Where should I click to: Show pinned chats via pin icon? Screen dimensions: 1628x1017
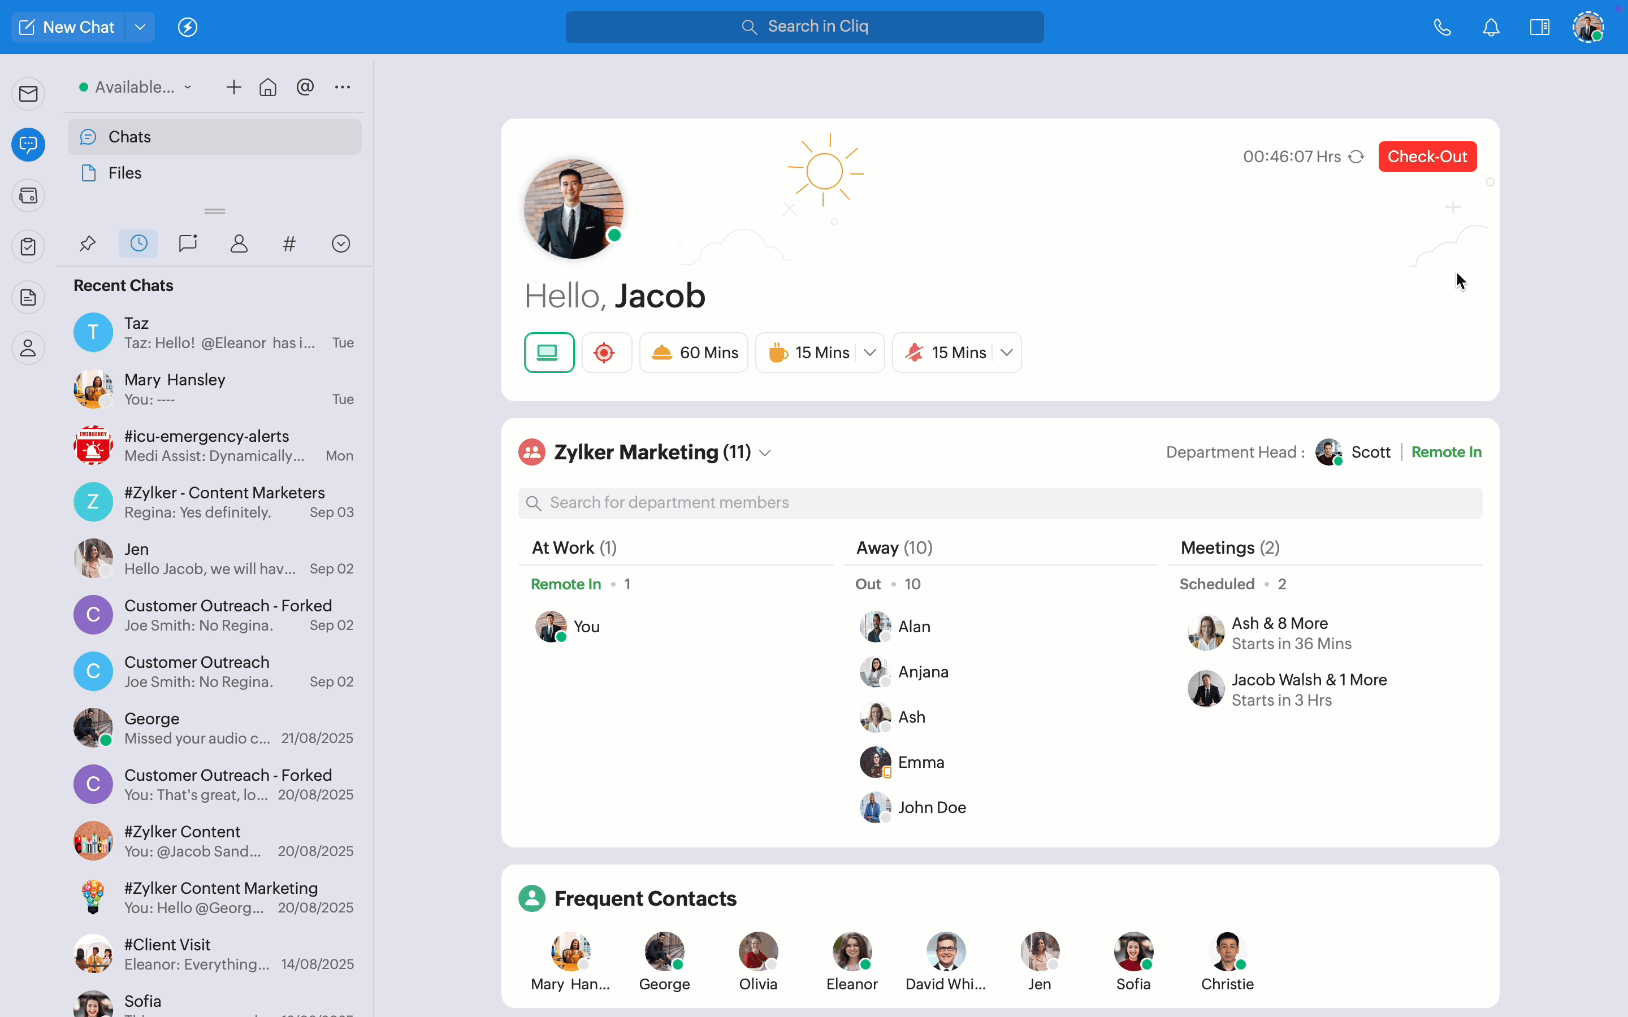(88, 244)
